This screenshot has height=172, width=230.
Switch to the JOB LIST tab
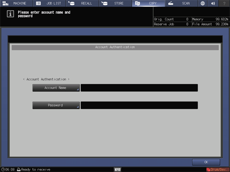coord(49,3)
